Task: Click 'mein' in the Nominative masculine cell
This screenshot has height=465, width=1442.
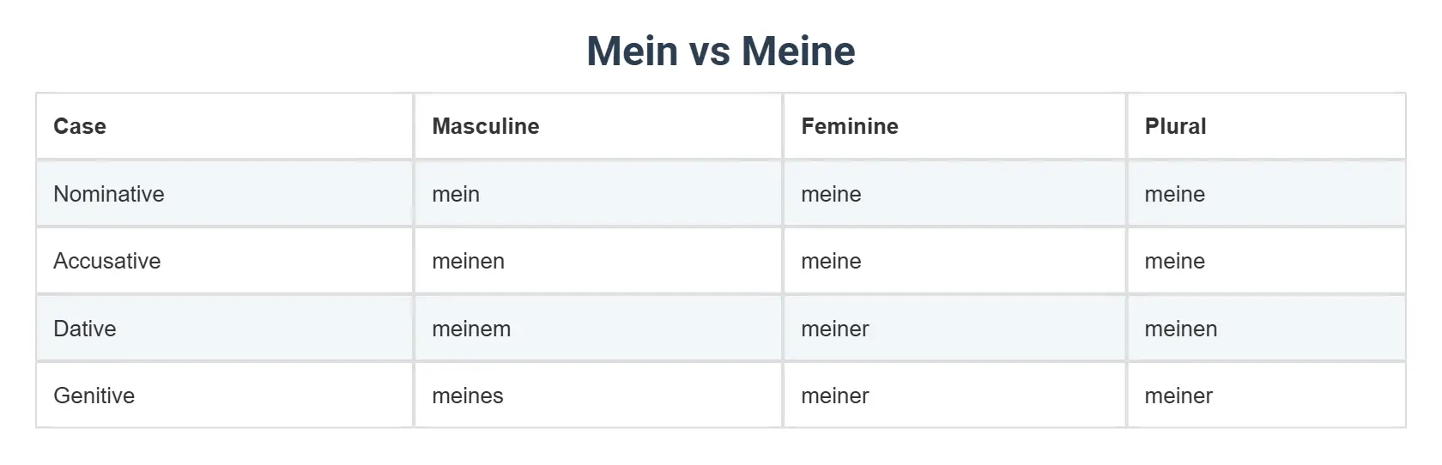Action: 456,194
